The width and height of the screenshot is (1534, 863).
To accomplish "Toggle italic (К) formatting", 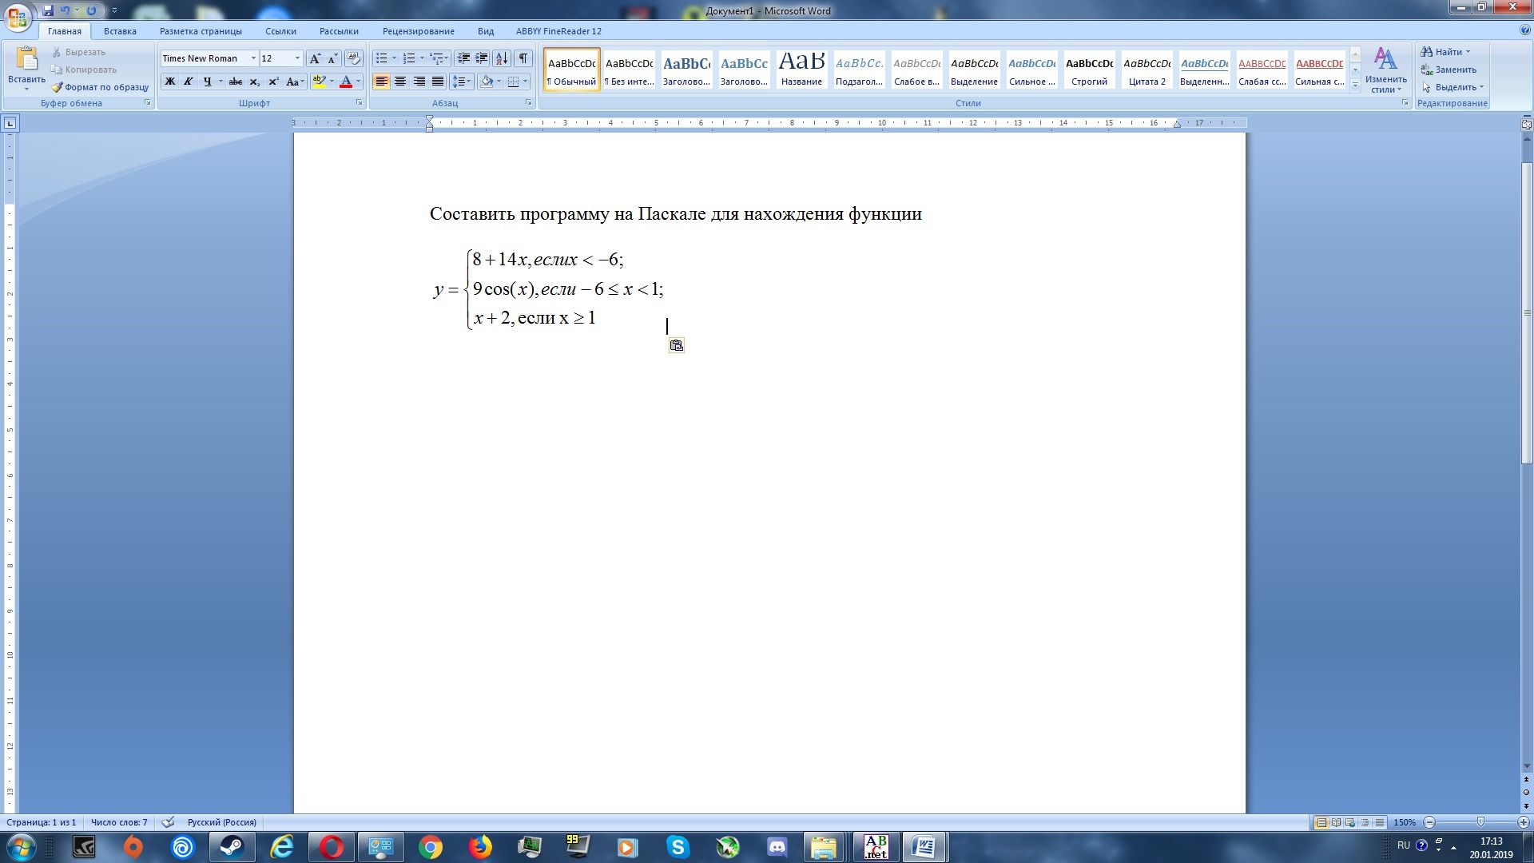I will (189, 82).
